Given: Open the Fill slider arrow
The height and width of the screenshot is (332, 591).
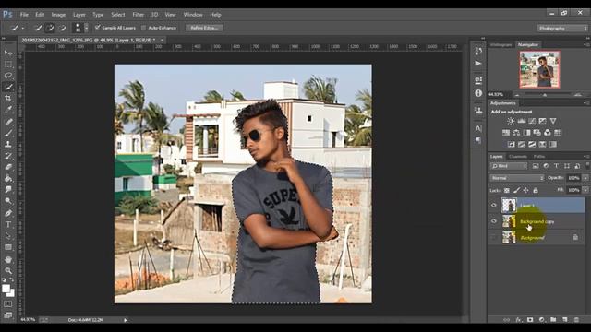Looking at the screenshot, I should pyautogui.click(x=585, y=190).
